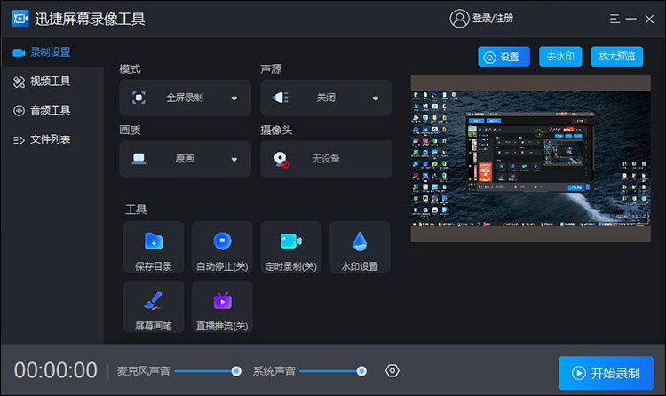Click the full-screen mode icon
The height and width of the screenshot is (396, 666).
(x=139, y=98)
